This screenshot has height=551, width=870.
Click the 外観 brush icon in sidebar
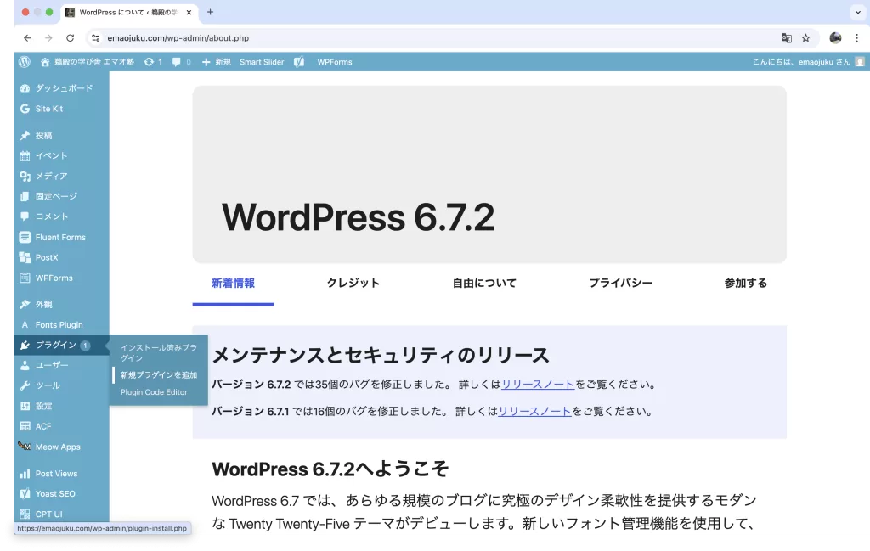pyautogui.click(x=25, y=304)
